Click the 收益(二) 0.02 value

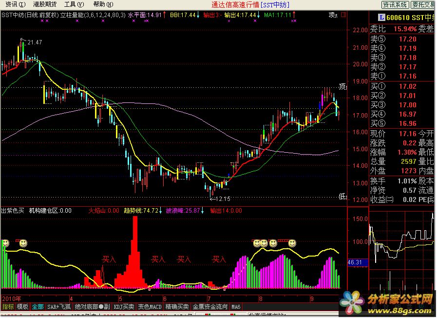(x=410, y=200)
